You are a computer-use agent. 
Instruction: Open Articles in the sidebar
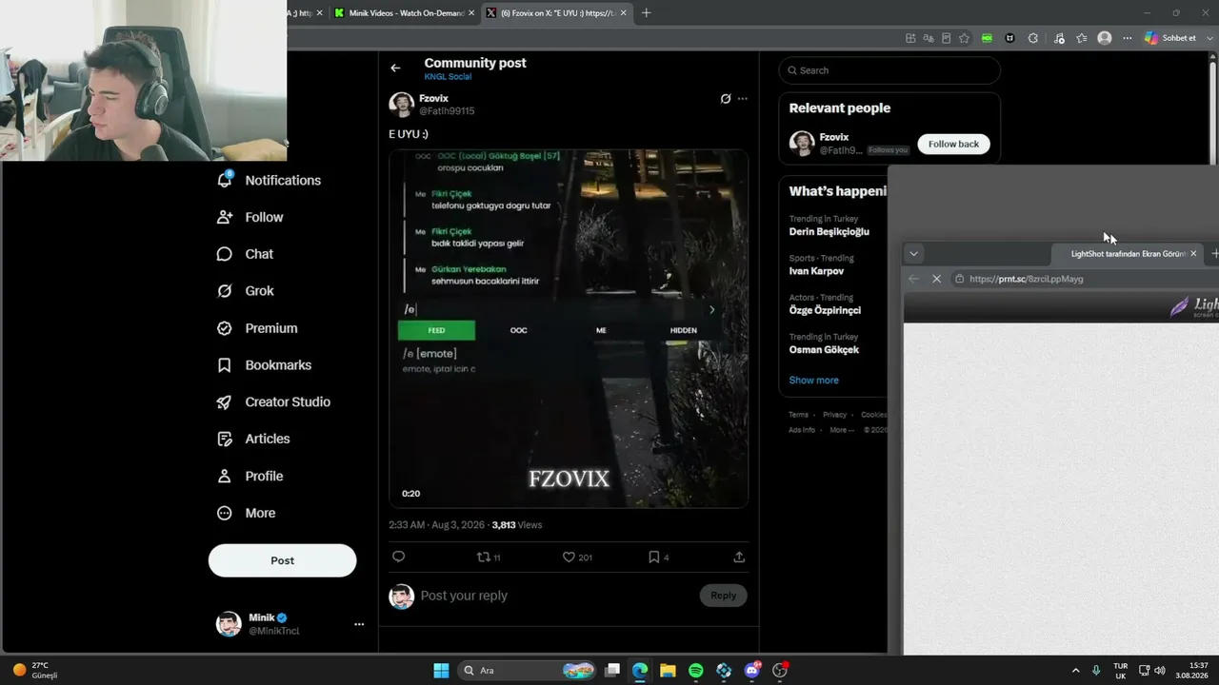click(x=253, y=439)
